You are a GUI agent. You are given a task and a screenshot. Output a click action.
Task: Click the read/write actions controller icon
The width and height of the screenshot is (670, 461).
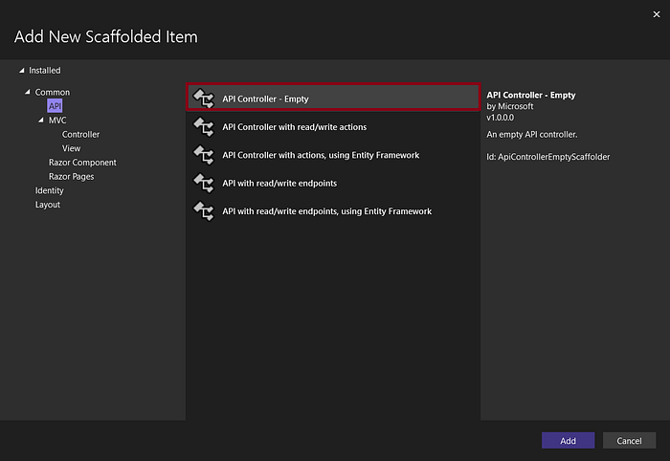pyautogui.click(x=203, y=126)
